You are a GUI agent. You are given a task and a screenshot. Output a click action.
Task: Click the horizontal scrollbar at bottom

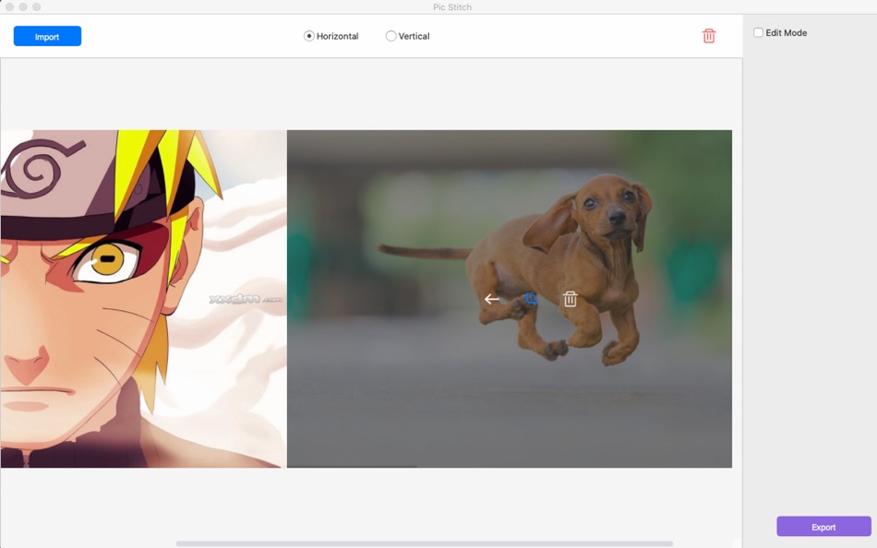425,543
